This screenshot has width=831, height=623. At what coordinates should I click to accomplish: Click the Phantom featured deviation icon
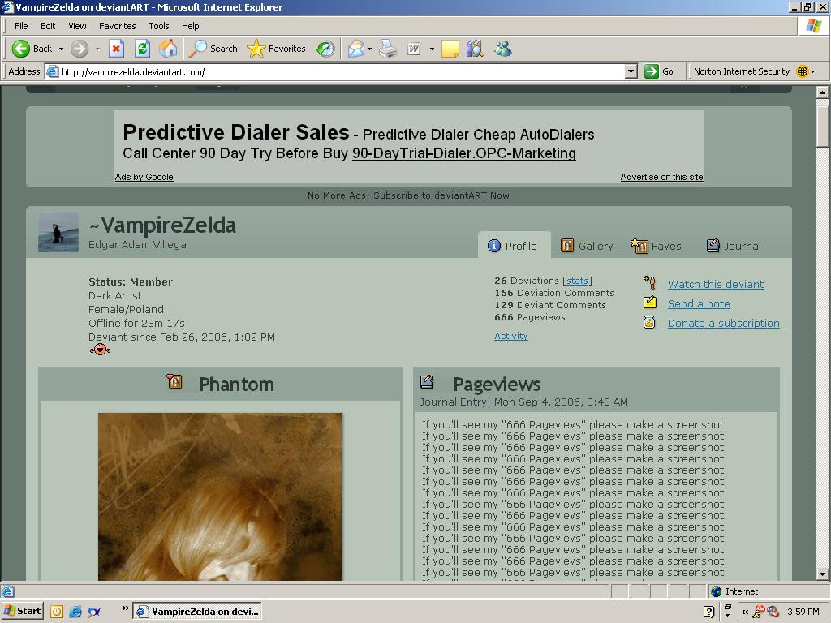174,381
